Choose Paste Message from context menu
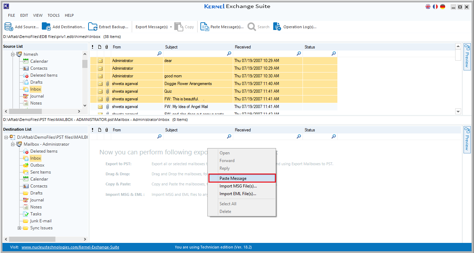This screenshot has width=474, height=253. [x=242, y=178]
